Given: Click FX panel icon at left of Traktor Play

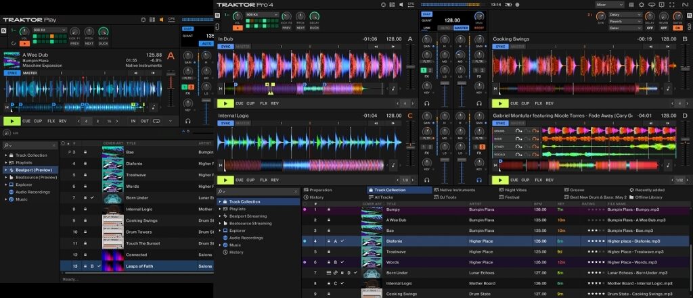Looking at the screenshot, I should click(3, 30).
